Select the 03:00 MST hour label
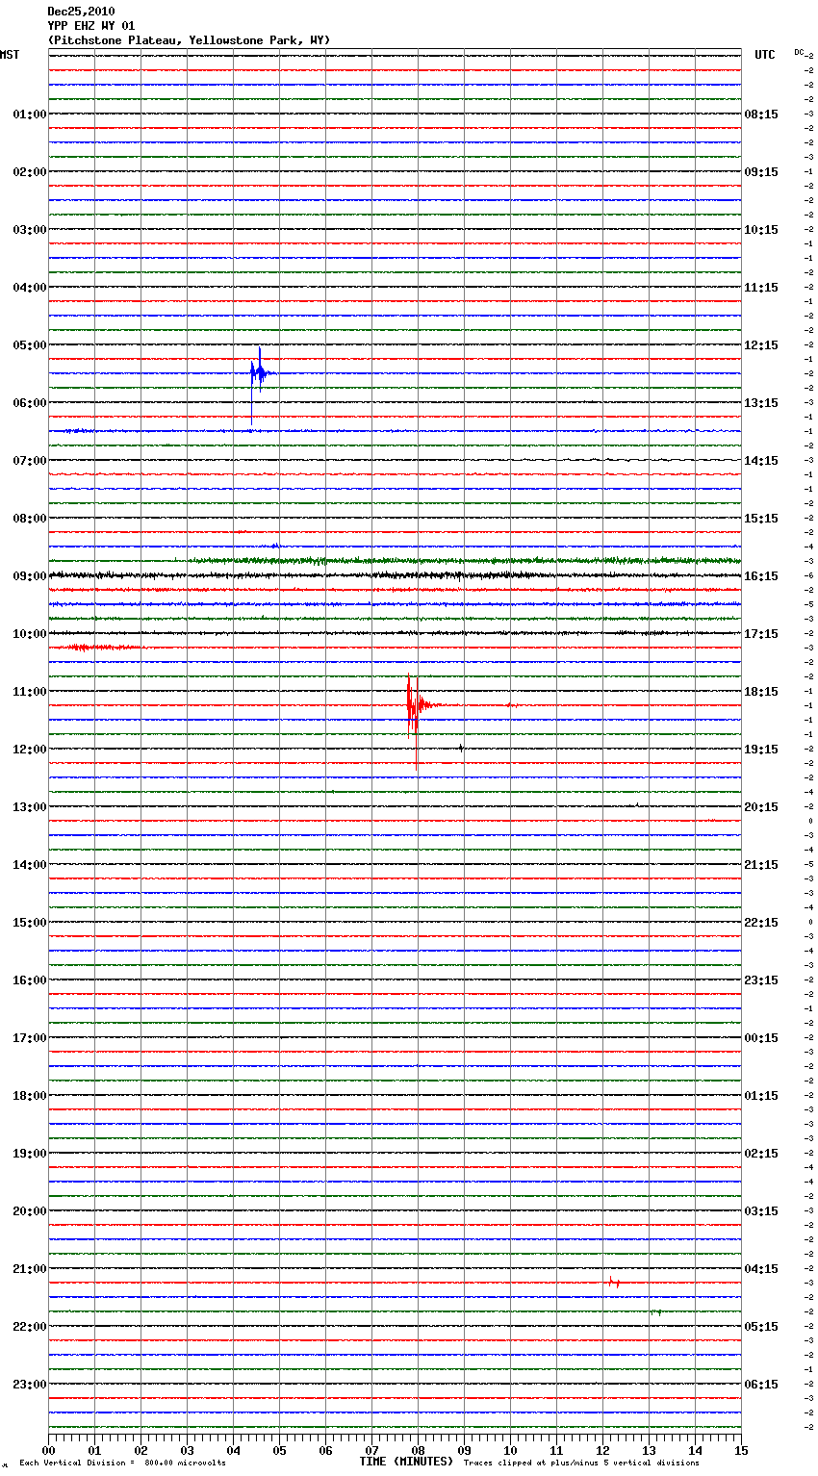The width and height of the screenshot is (818, 1476). 30,230
